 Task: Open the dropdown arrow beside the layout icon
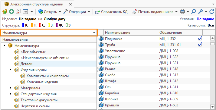[x=32, y=12]
